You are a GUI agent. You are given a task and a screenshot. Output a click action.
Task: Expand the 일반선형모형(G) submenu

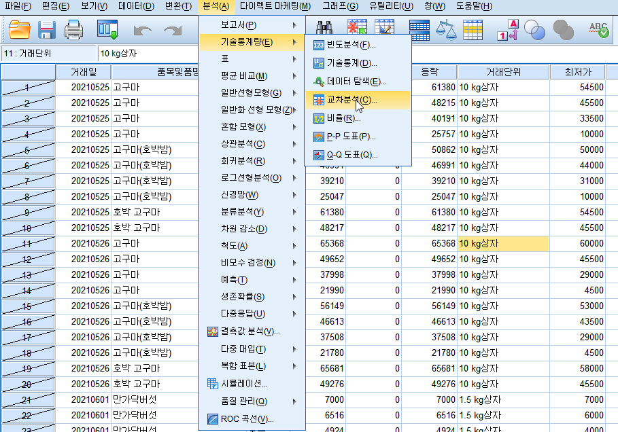(x=252, y=93)
